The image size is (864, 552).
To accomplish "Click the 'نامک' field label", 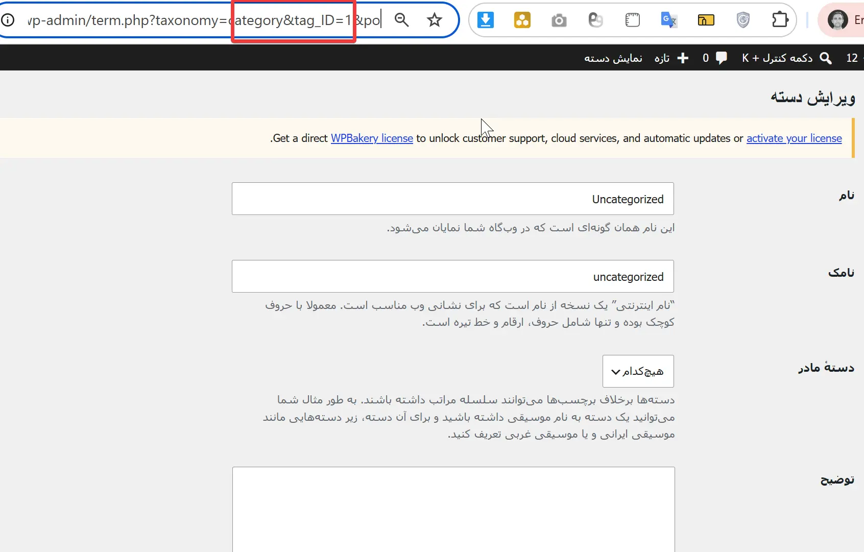I will coord(842,273).
